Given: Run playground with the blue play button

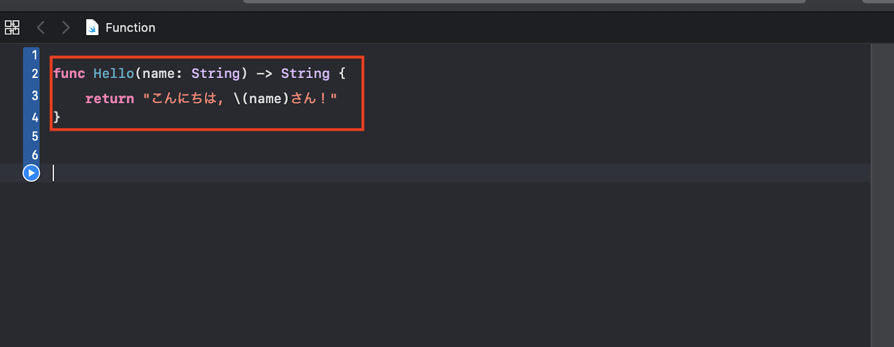Looking at the screenshot, I should pos(31,173).
